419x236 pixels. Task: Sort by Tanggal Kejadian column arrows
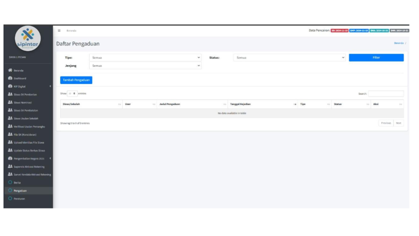(295, 104)
